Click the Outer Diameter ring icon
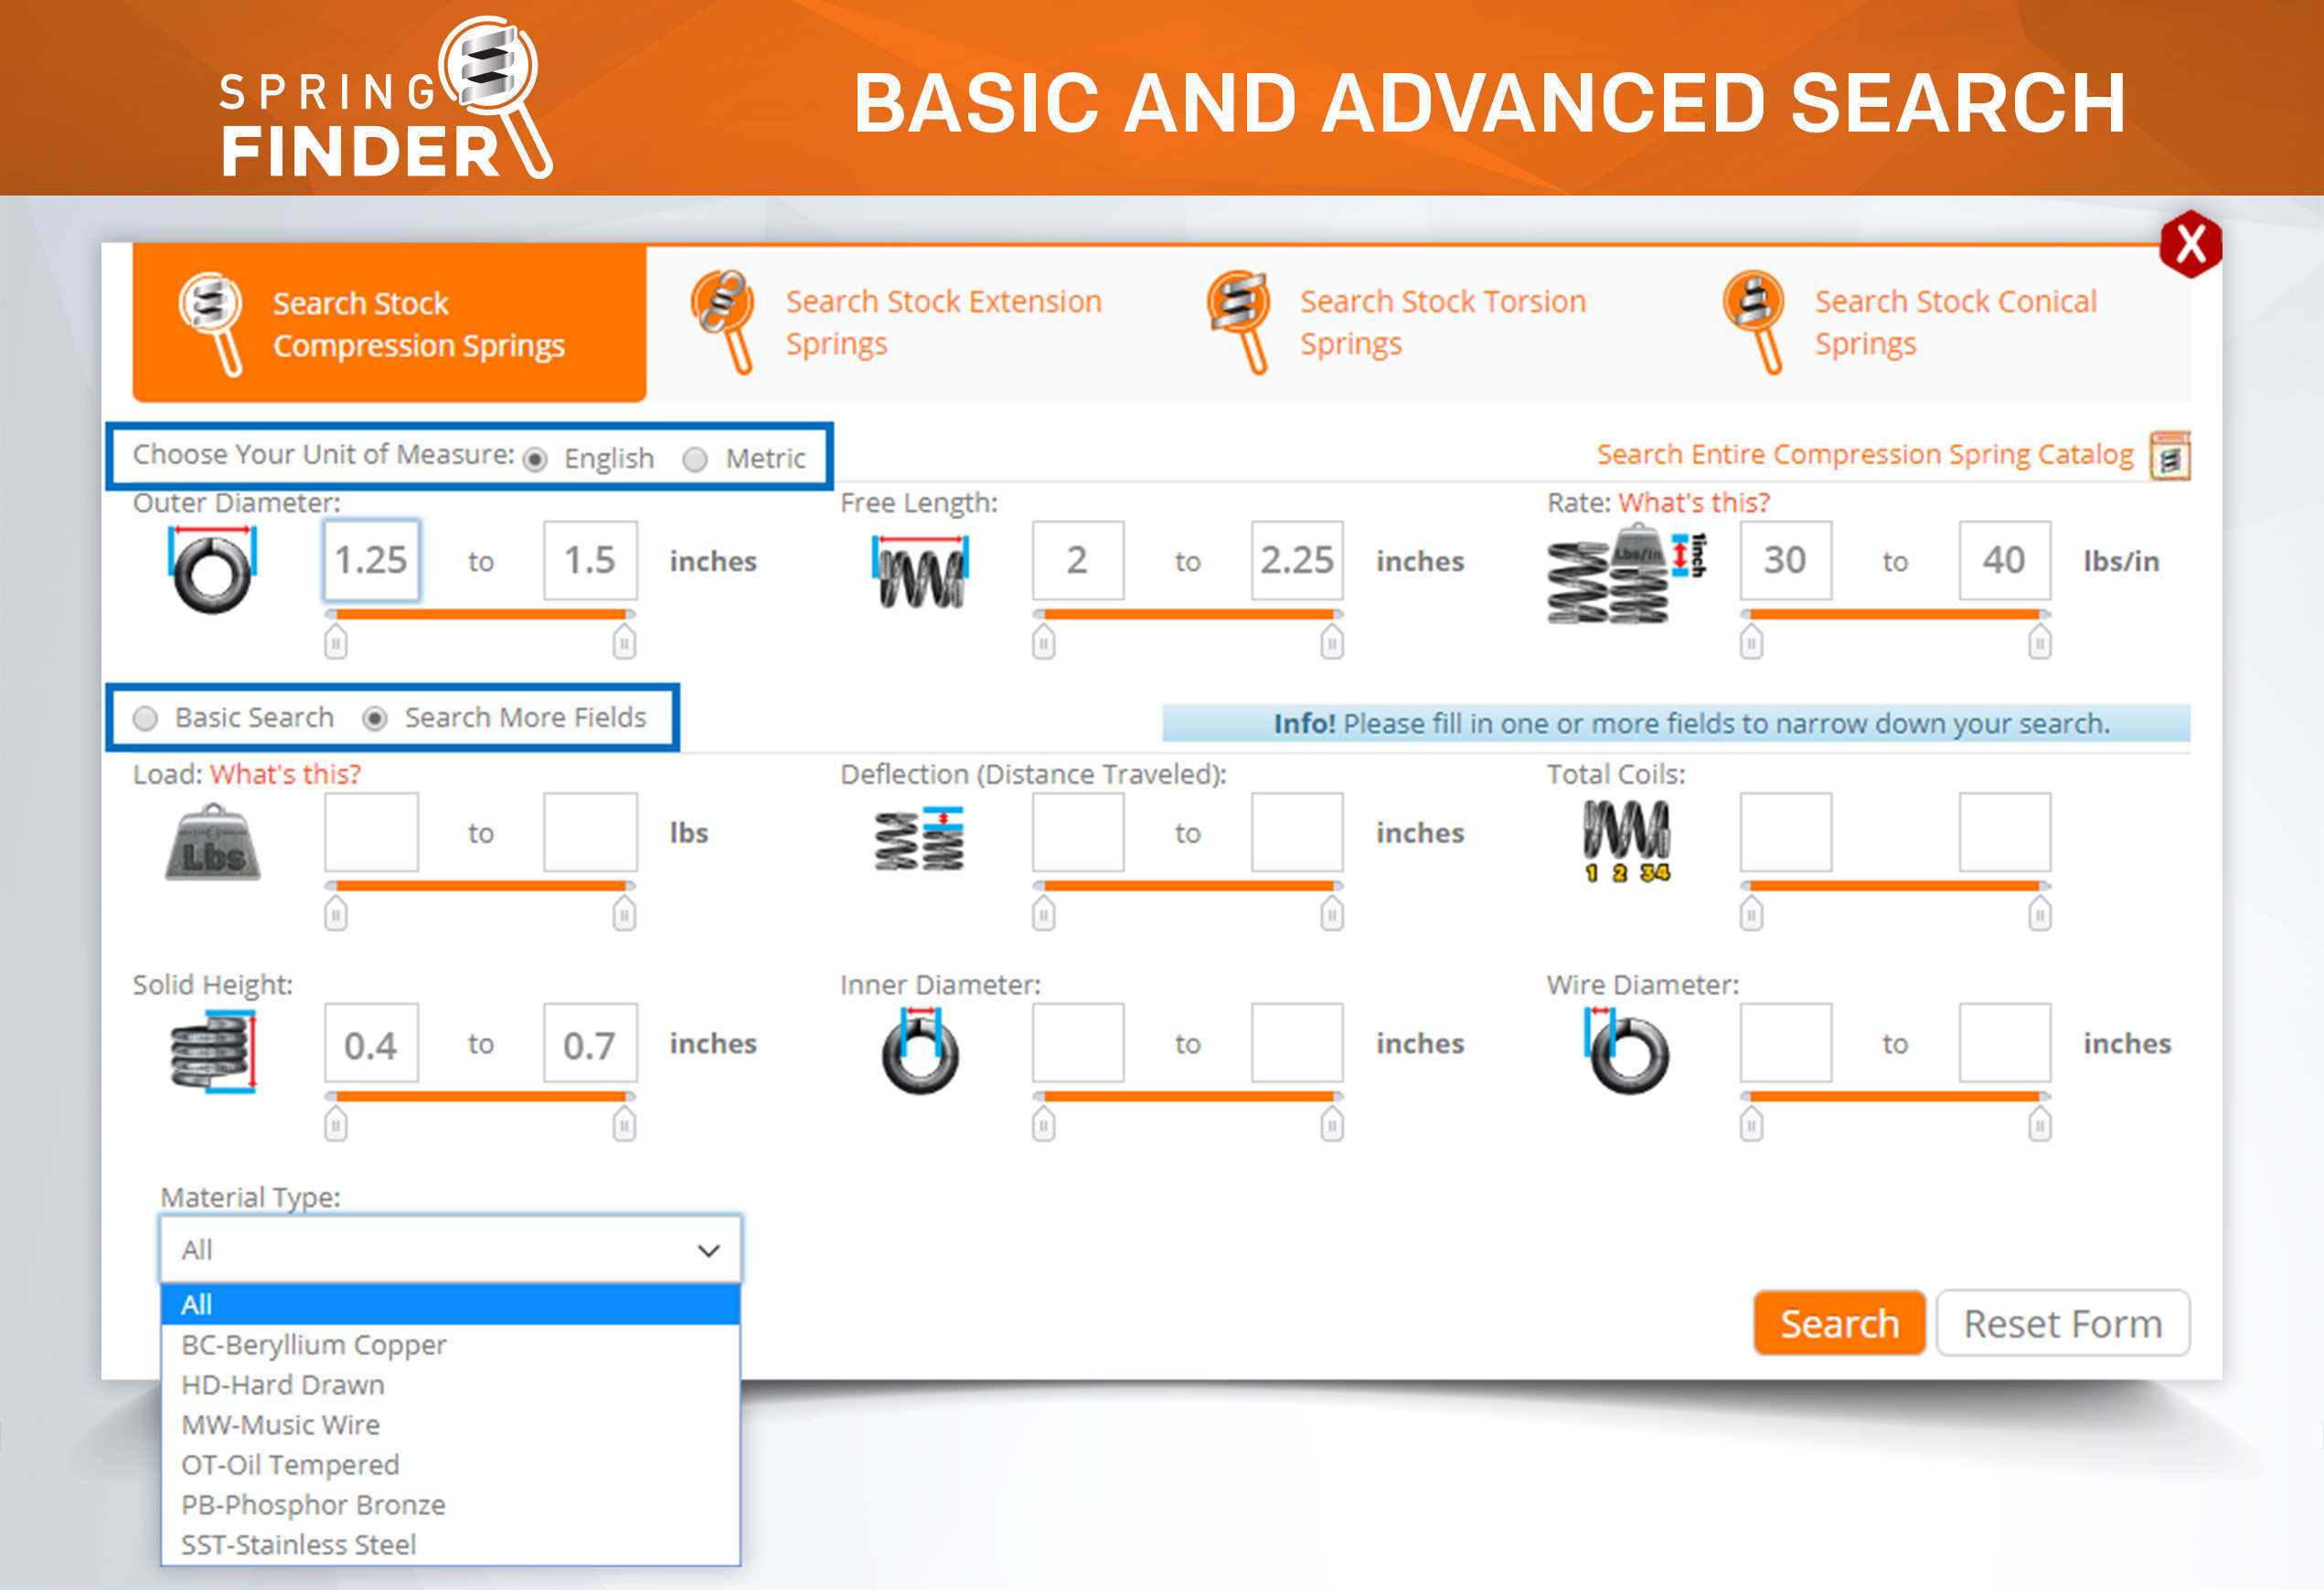The height and width of the screenshot is (1590, 2324). 211,570
